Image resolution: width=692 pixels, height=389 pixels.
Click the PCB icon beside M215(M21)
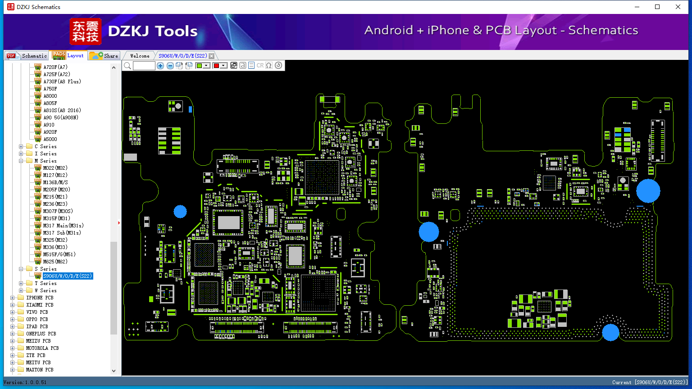pos(38,197)
